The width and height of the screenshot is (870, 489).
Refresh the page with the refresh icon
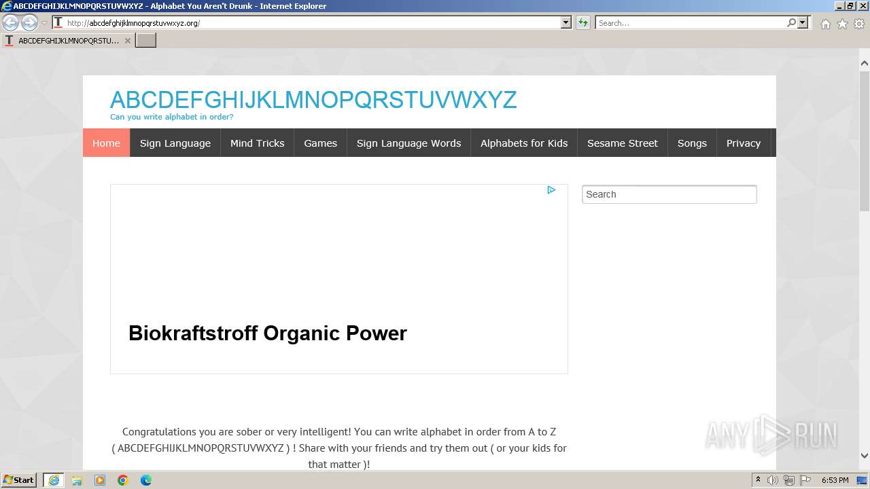(x=582, y=22)
